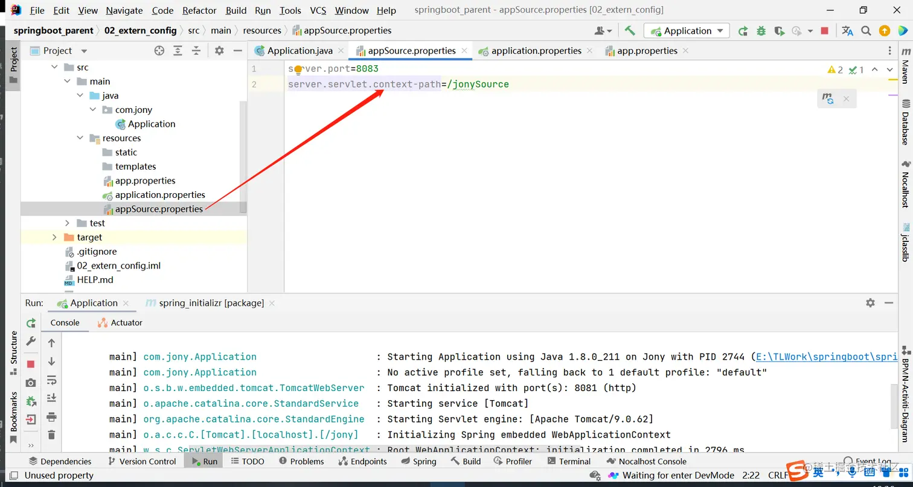Rerun Application in the Run panel
Screen dimensions: 913x487
coord(31,324)
